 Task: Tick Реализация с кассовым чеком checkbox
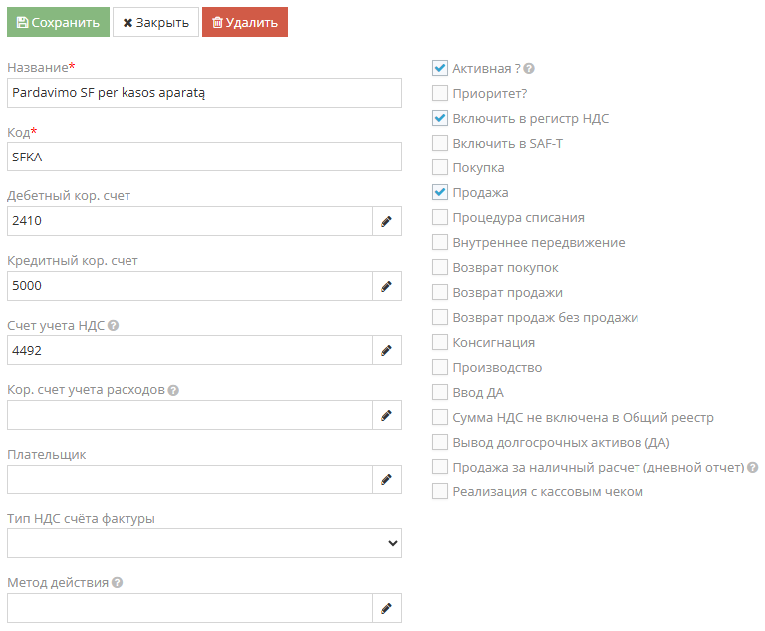pos(440,491)
